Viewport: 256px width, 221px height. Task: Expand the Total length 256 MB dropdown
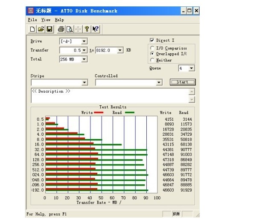pyautogui.click(x=84, y=59)
